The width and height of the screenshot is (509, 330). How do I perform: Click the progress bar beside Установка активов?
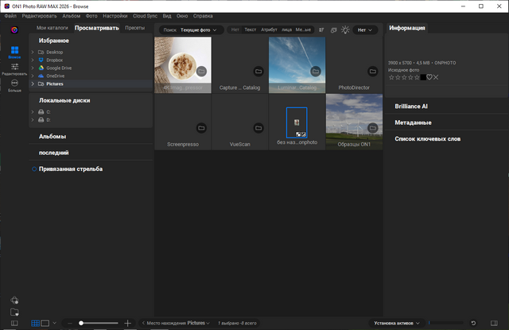tap(446, 323)
